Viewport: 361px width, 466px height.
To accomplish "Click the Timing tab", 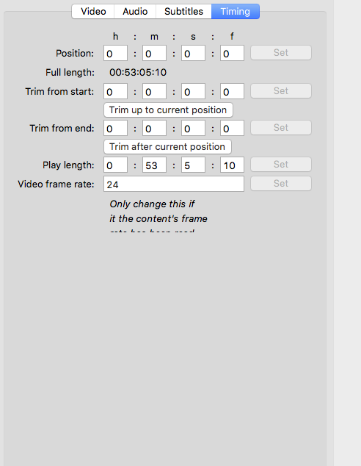I will (x=236, y=11).
